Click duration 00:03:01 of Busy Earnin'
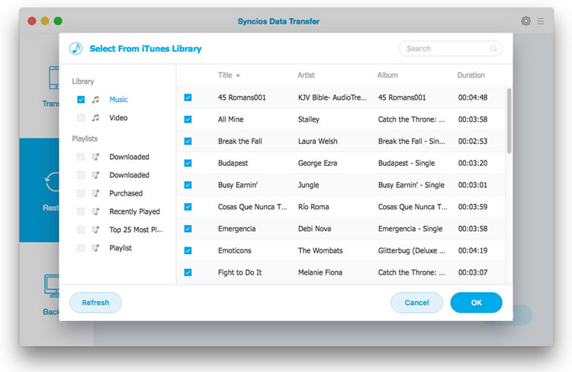 (x=473, y=185)
